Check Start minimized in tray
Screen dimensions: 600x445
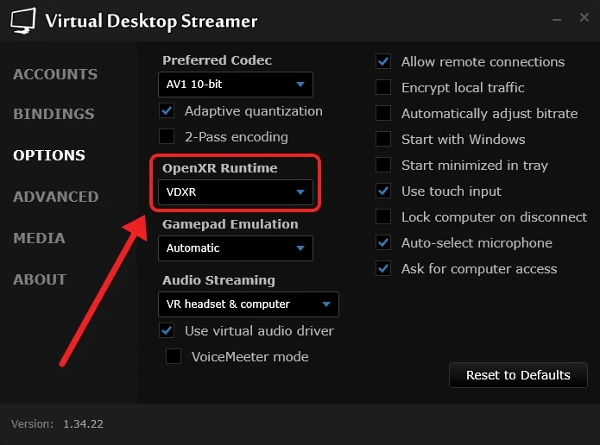coord(383,166)
